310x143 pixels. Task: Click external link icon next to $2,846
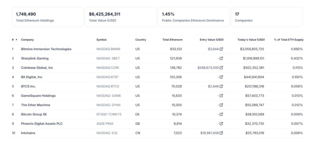[221, 86]
